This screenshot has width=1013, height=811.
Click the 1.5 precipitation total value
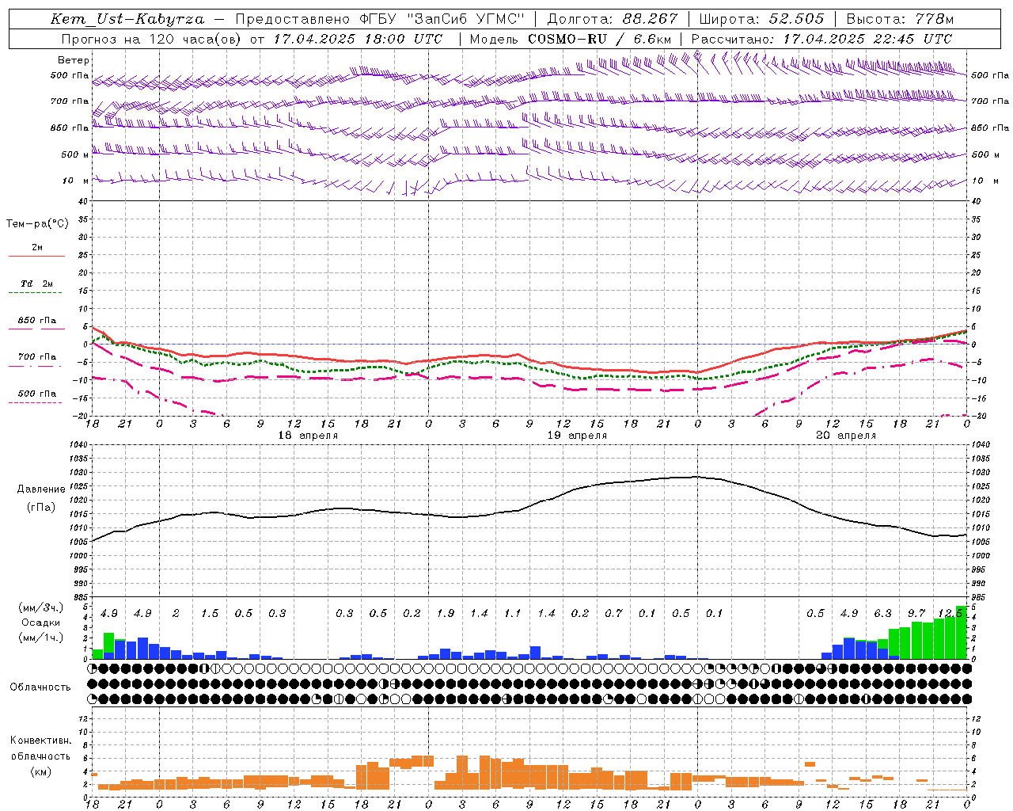tap(210, 613)
